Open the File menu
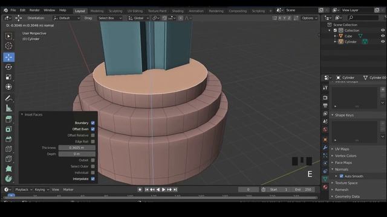This screenshot has height=217, width=387. pos(13,10)
